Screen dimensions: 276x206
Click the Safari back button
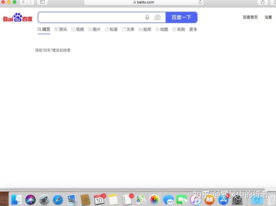(x=23, y=2)
